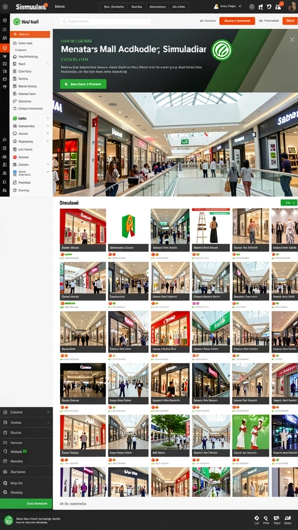Screen dimensions: 298x530
Task: Click the first tab in top navigation bar
Action: coord(113,6)
